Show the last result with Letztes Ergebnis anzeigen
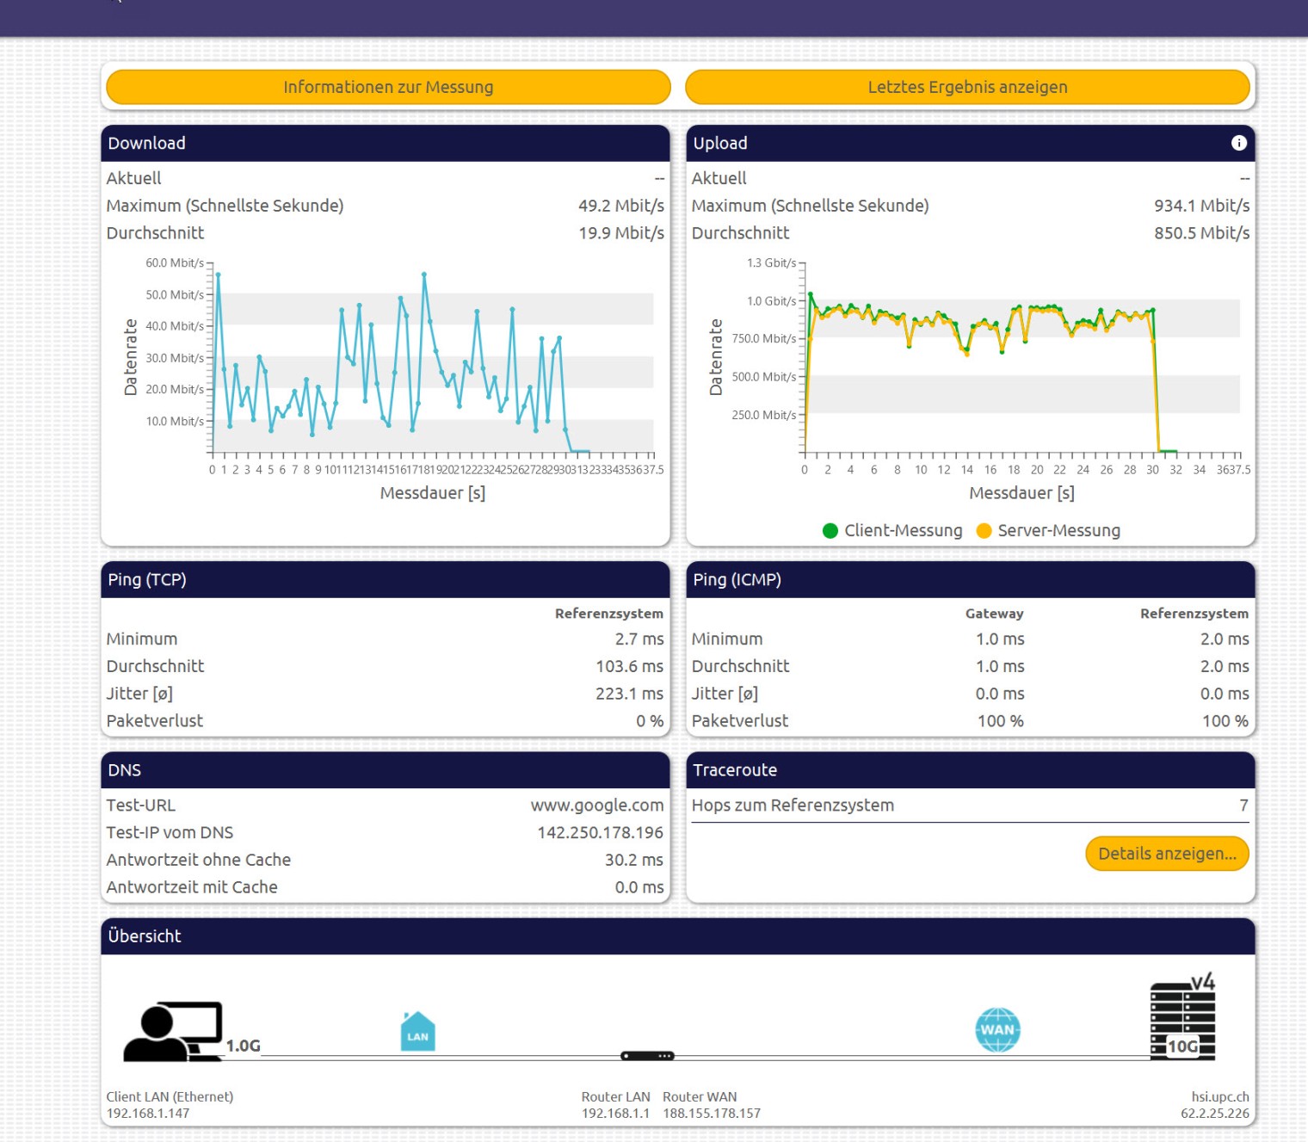Screen dimensions: 1308x1142 coord(967,87)
